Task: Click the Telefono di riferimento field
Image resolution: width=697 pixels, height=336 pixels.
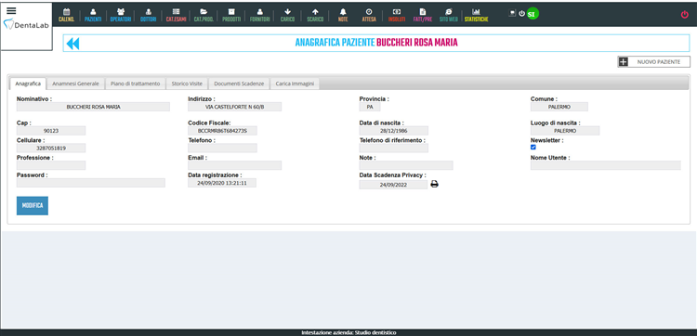Action: click(394, 149)
